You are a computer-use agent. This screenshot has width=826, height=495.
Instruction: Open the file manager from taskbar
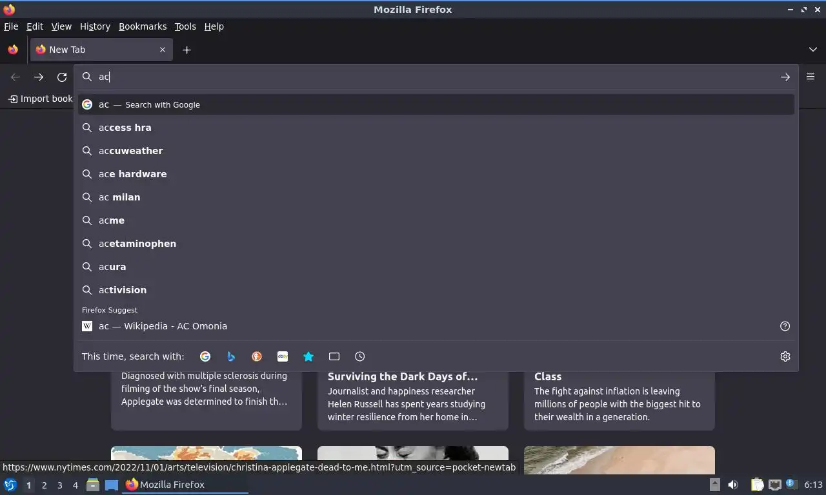(x=93, y=485)
